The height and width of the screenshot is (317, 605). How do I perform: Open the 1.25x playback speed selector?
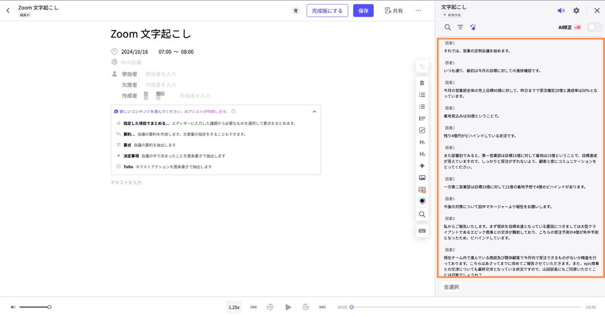tap(234, 307)
